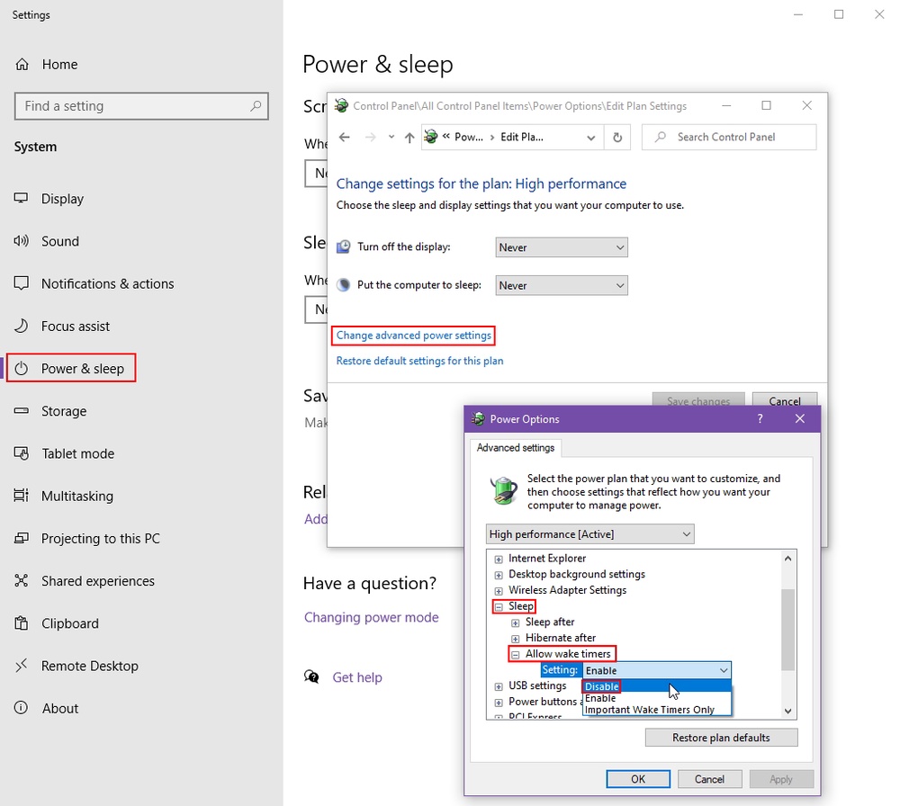900x806 pixels.
Task: Click the Clipboard icon
Action: [x=22, y=623]
